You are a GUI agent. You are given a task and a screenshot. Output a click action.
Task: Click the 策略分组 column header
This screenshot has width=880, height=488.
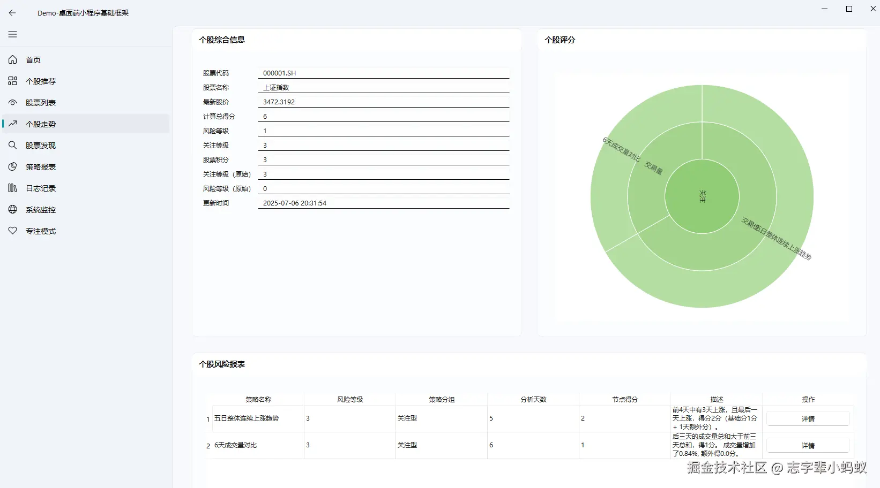pos(442,399)
